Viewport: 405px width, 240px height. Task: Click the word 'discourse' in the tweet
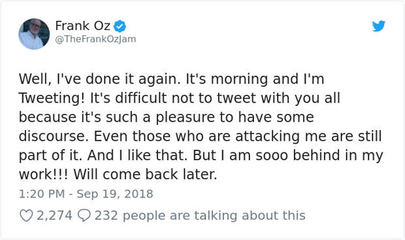click(x=52, y=136)
